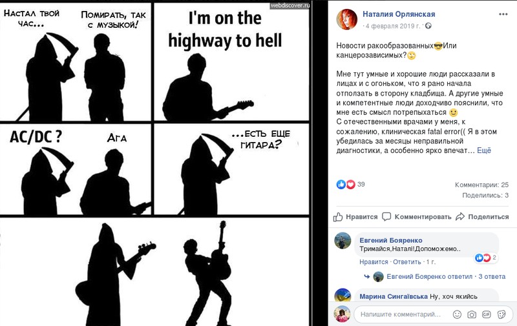The image size is (517, 326).
Task: Open Марина Сингаївська's profile from her comment
Action: 392,296
